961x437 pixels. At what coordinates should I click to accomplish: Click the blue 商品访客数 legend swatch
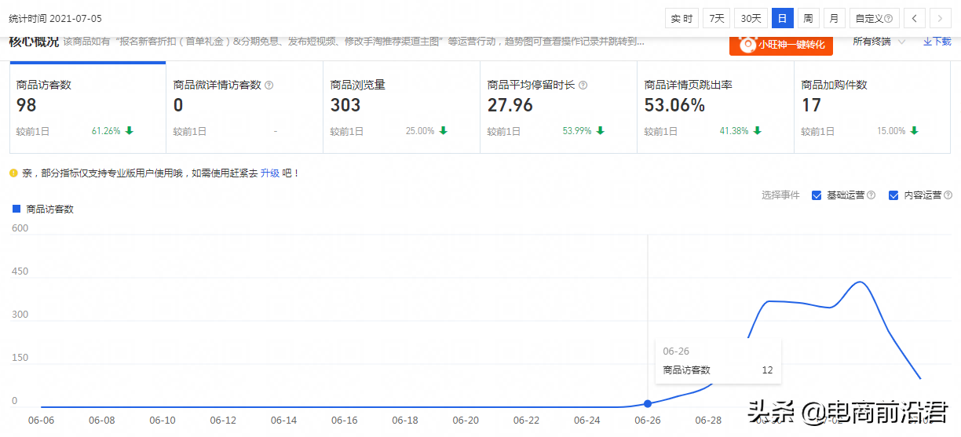[16, 209]
